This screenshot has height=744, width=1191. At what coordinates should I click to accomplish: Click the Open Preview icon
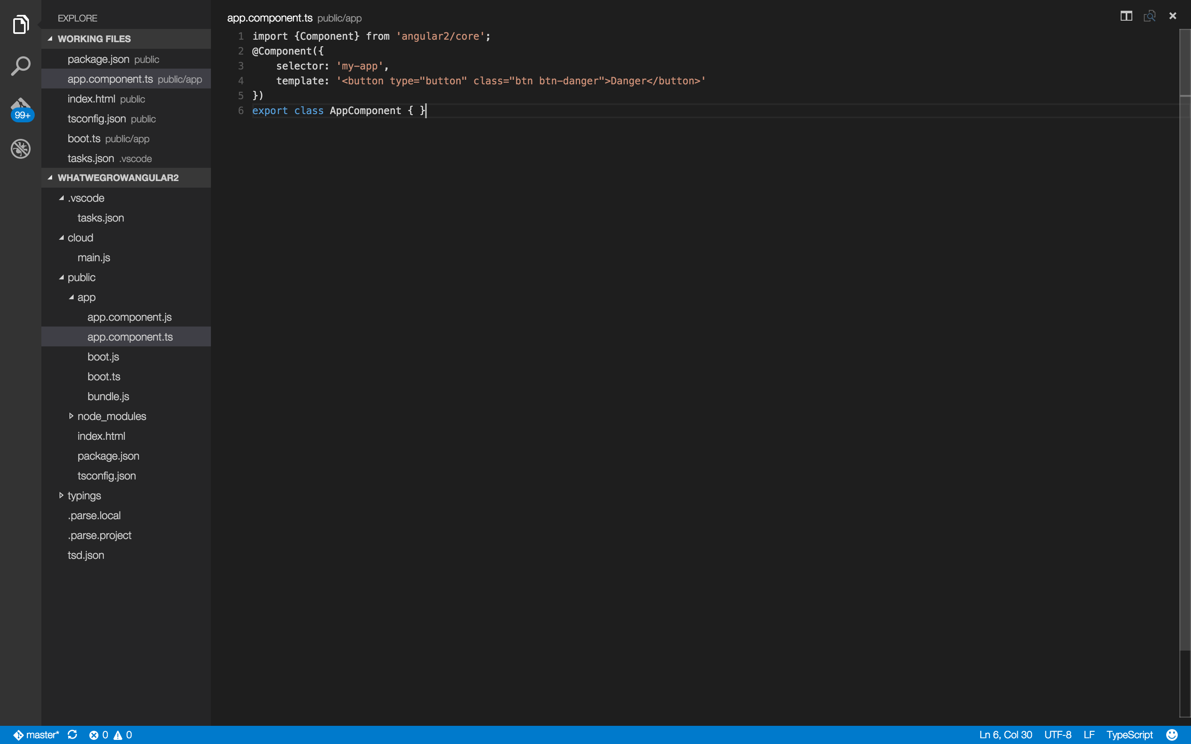pos(1149,16)
